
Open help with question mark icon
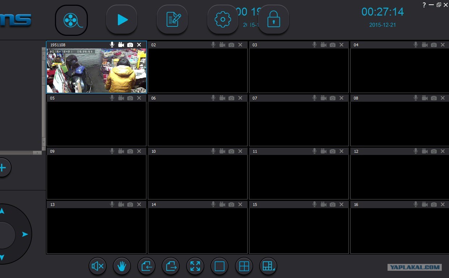click(424, 5)
